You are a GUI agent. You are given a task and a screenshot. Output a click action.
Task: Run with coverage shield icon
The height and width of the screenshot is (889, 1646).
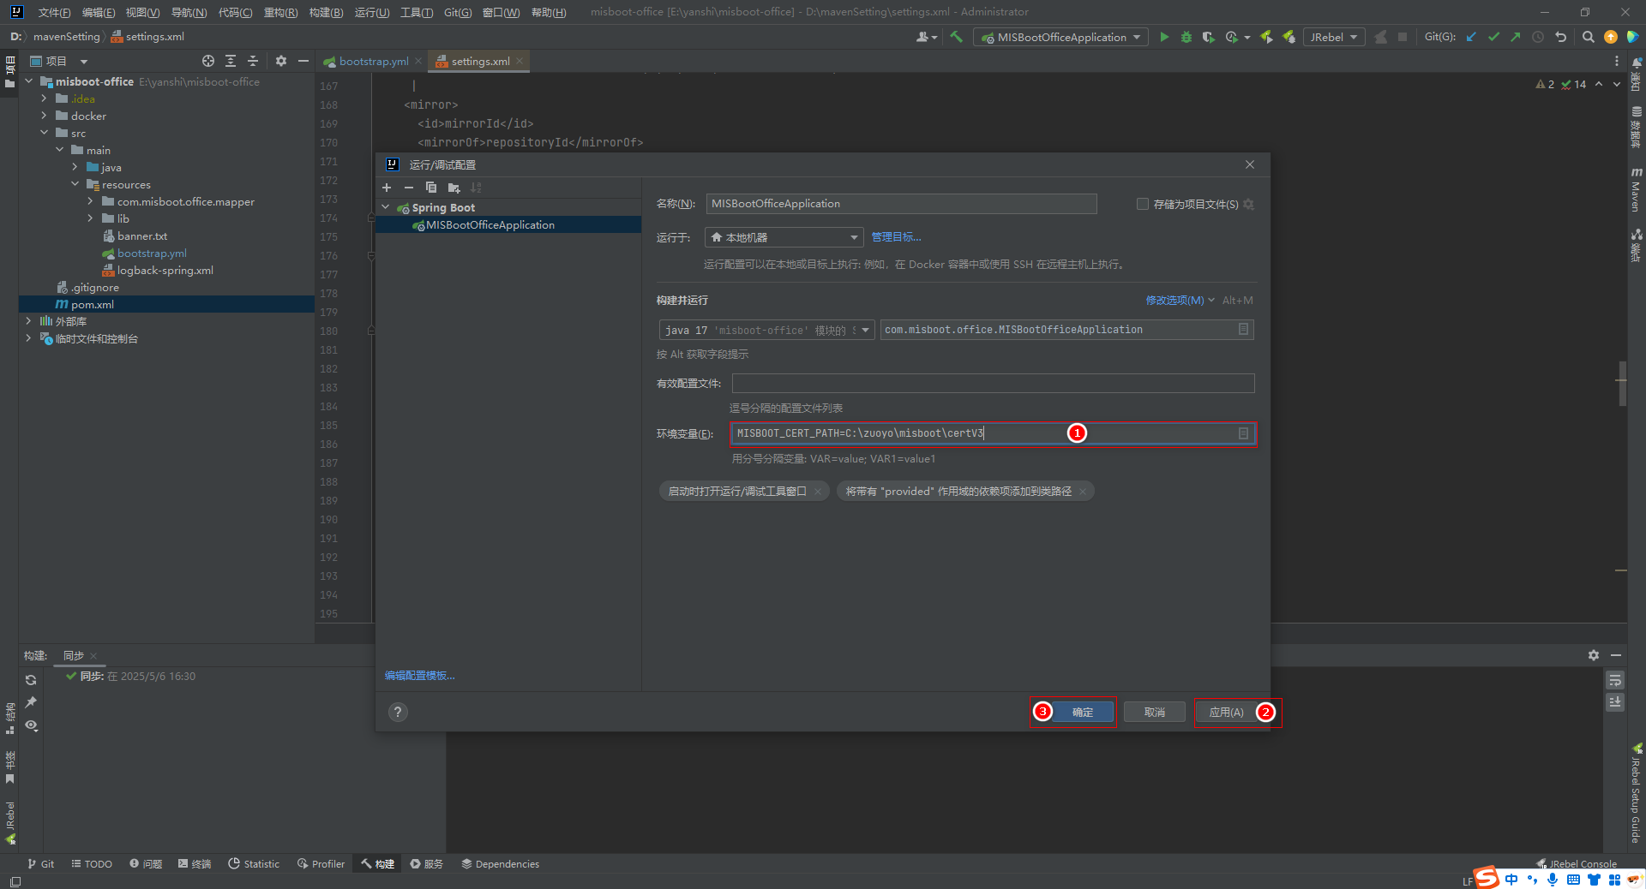(x=1208, y=37)
